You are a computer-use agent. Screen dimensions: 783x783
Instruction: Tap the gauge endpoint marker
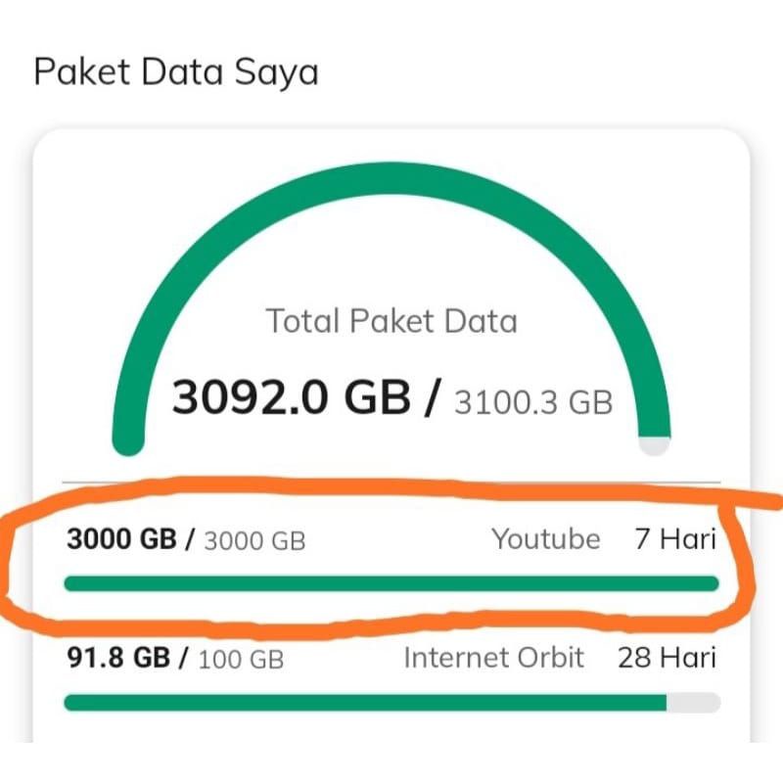tap(651, 445)
